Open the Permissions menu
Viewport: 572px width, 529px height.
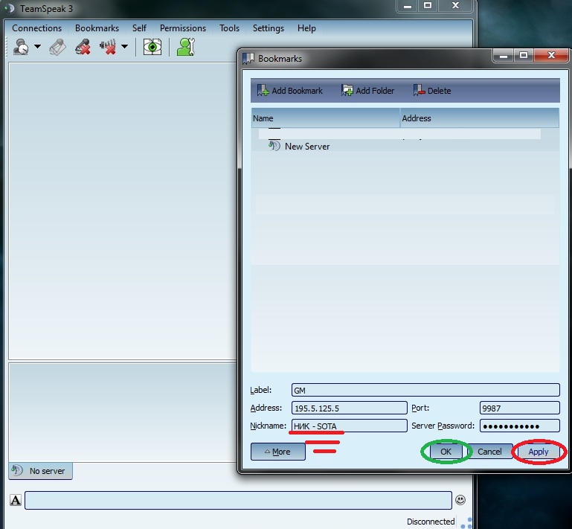pos(183,28)
